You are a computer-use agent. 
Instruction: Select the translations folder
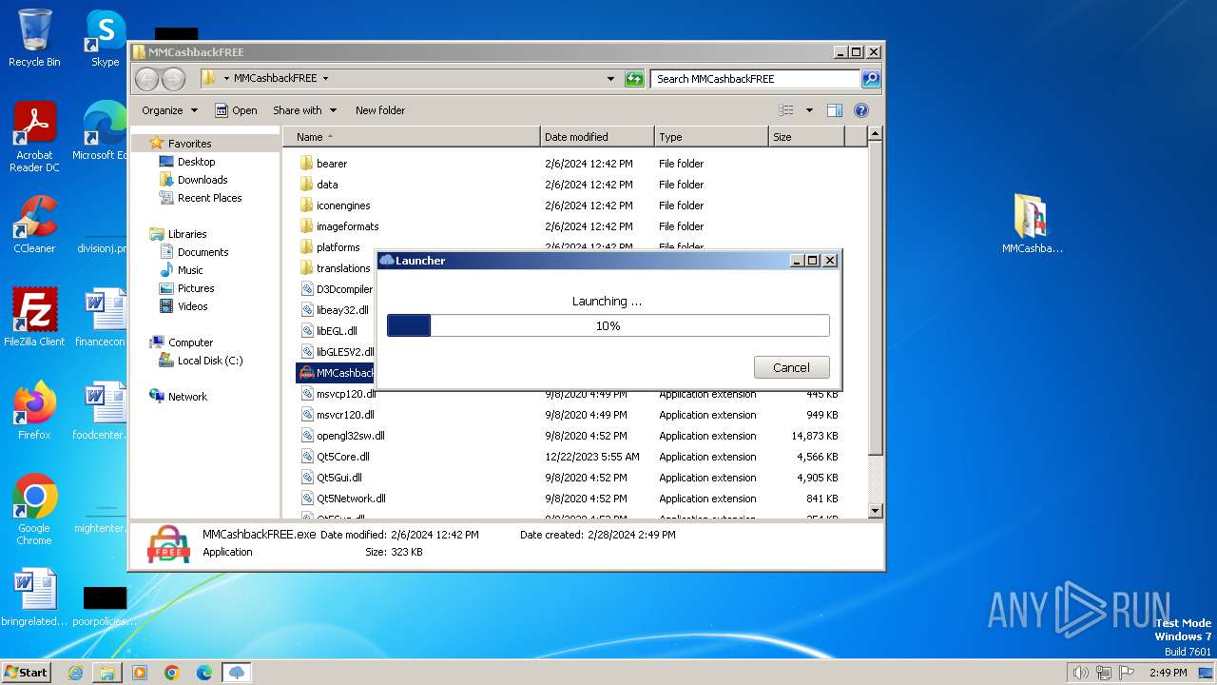coord(343,268)
